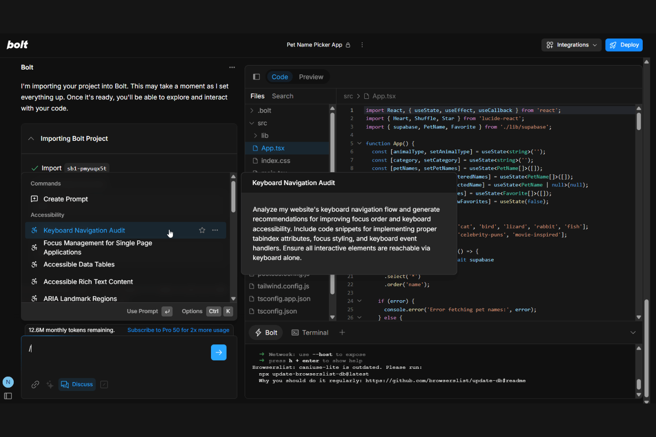656x437 pixels.
Task: Click the terminal output scrollbar
Action: point(639,384)
